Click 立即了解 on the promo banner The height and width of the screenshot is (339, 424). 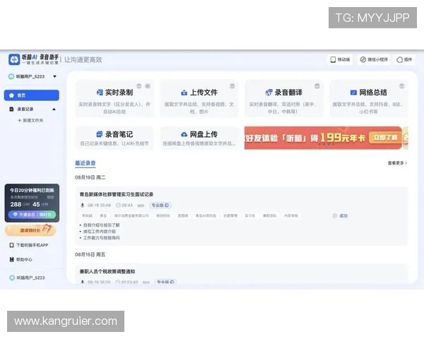385,138
